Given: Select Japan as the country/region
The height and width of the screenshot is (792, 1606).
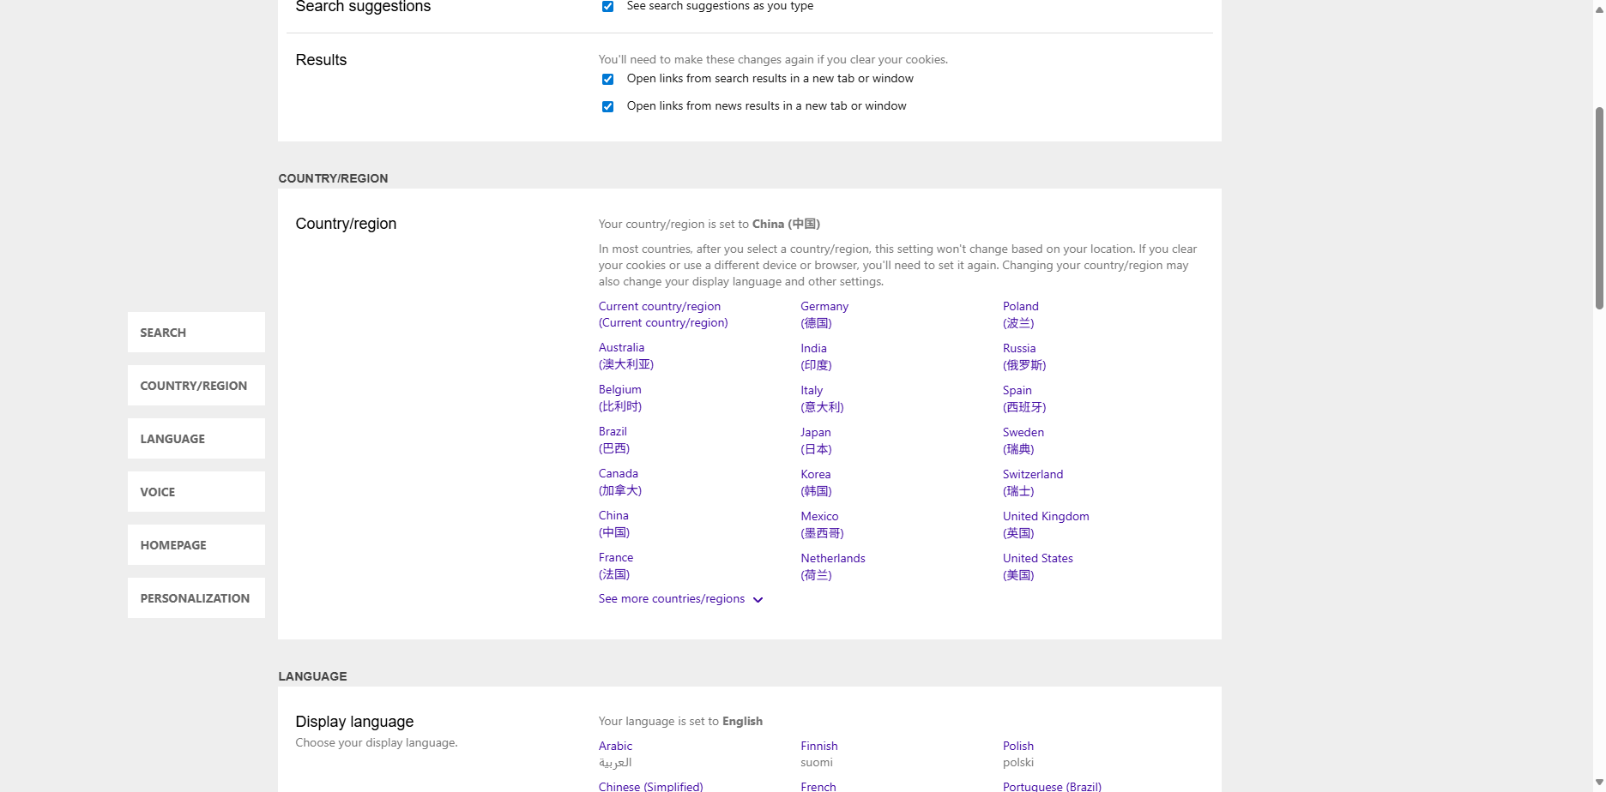Looking at the screenshot, I should click(x=815, y=432).
